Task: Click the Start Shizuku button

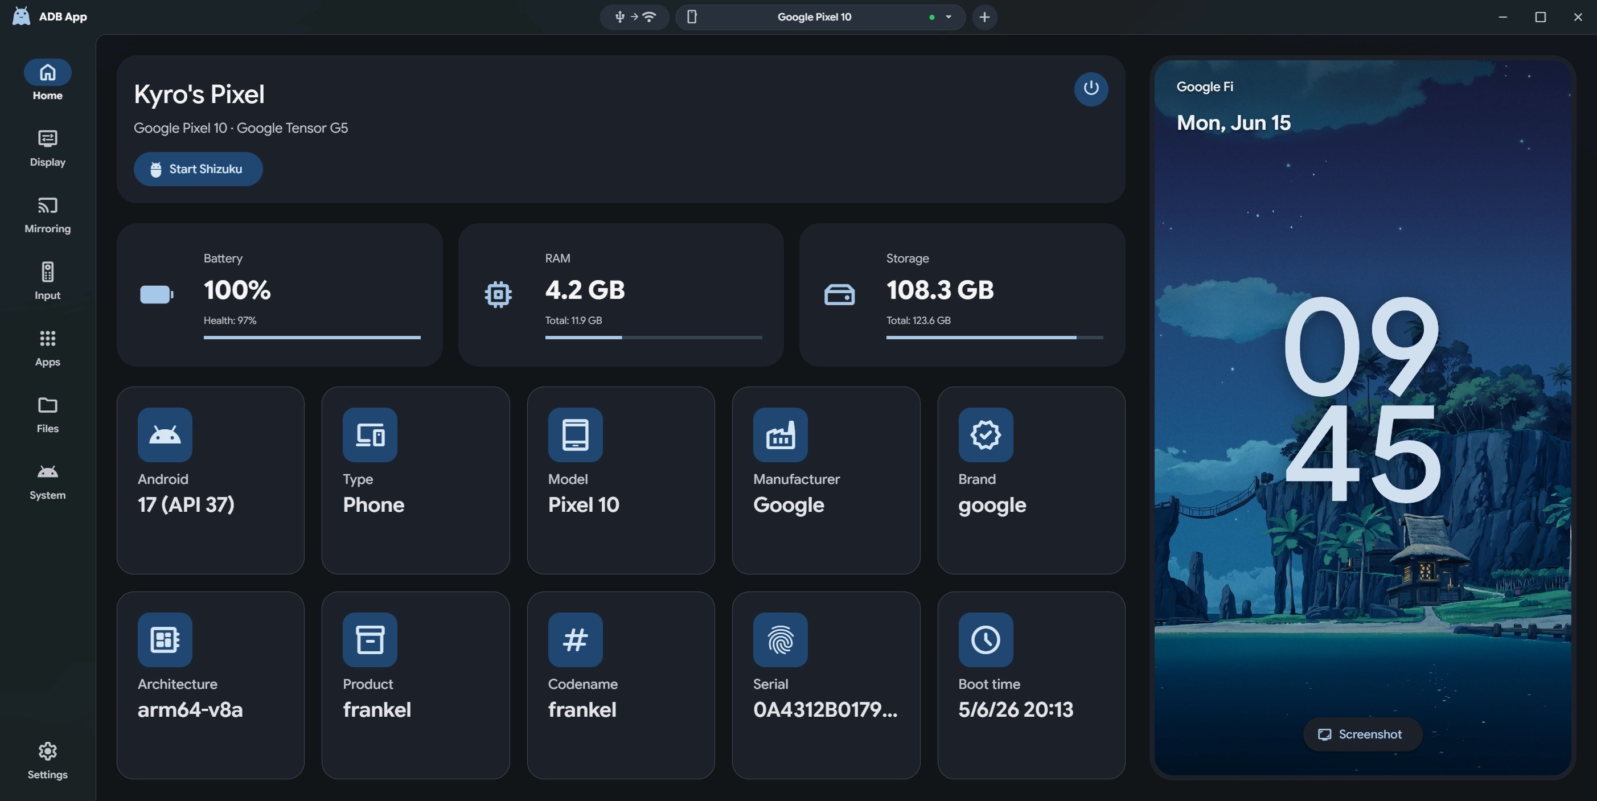Action: 198,169
